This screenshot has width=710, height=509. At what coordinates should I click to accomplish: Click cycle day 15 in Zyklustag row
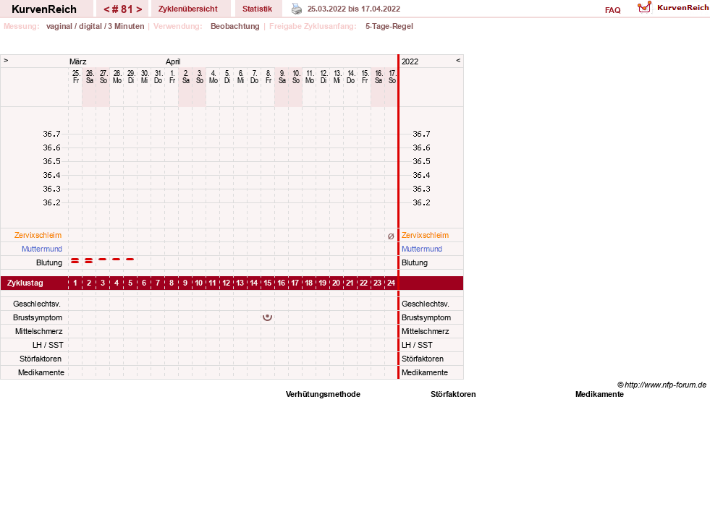pyautogui.click(x=268, y=283)
